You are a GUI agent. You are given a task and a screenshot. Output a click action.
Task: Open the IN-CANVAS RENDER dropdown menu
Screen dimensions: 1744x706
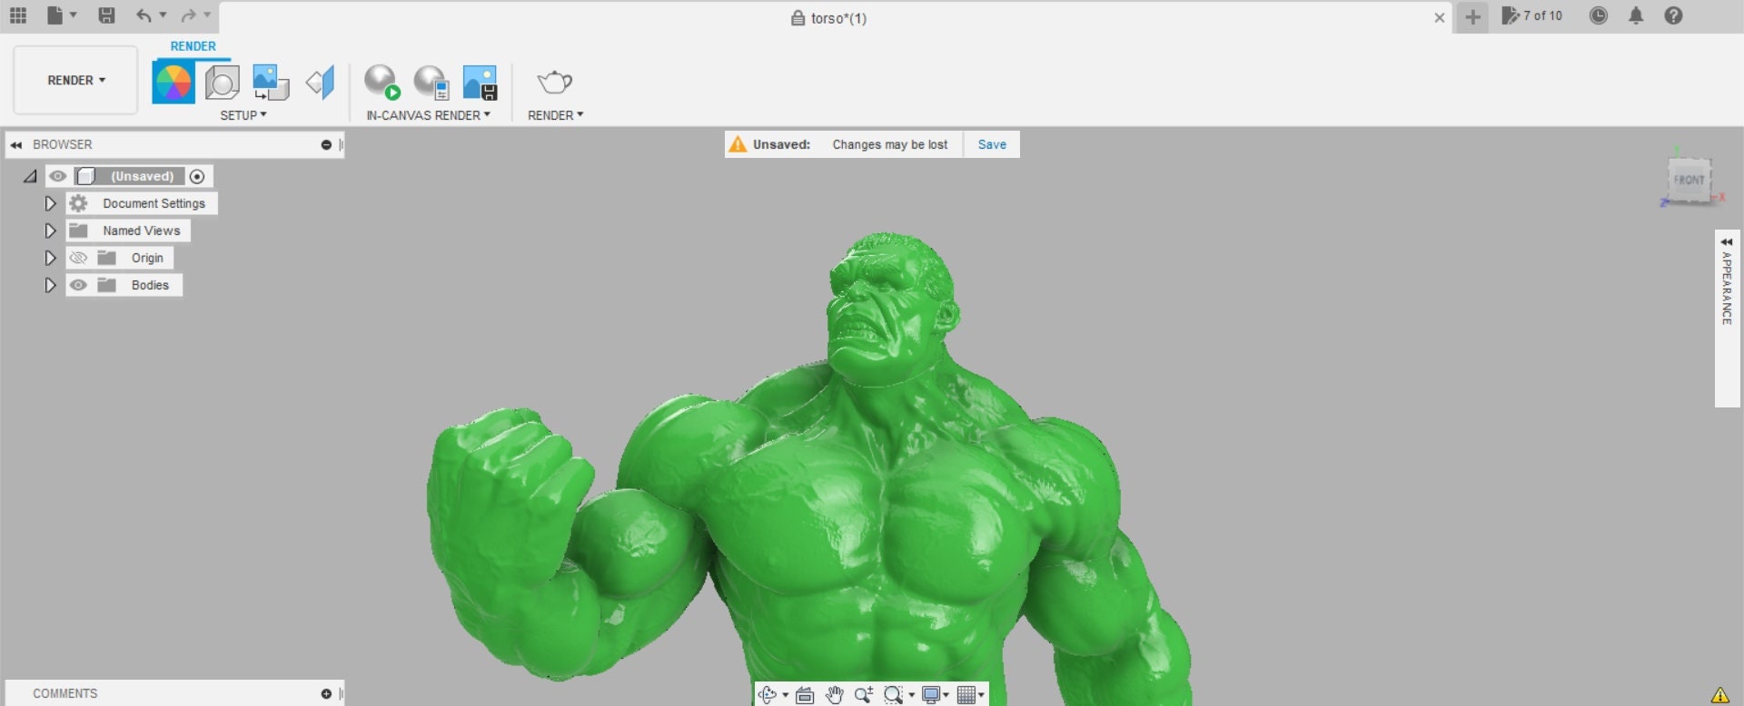pos(428,115)
